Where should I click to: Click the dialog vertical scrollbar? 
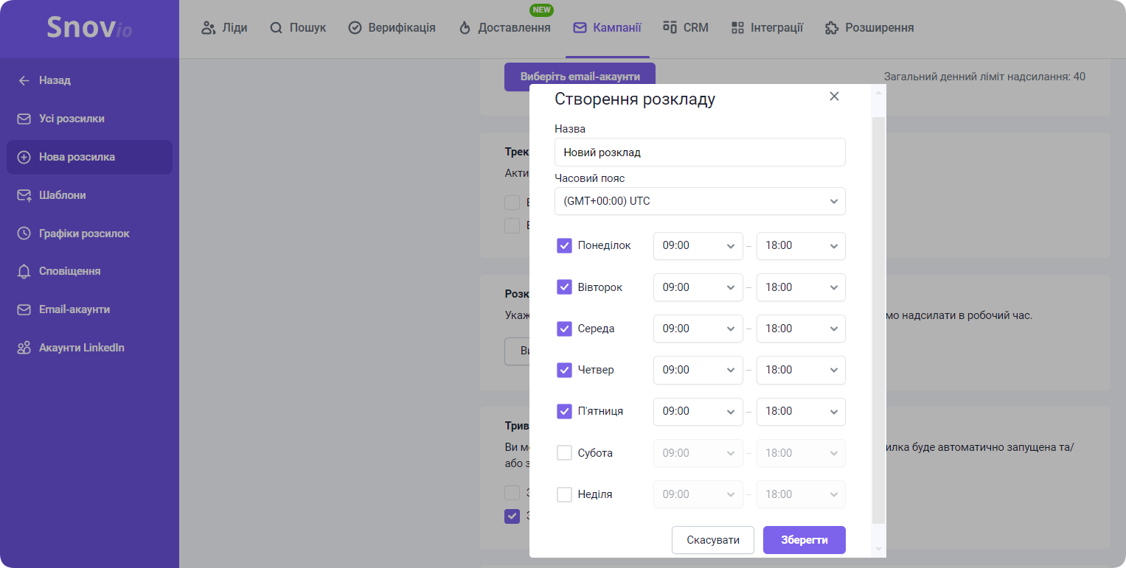click(877, 320)
